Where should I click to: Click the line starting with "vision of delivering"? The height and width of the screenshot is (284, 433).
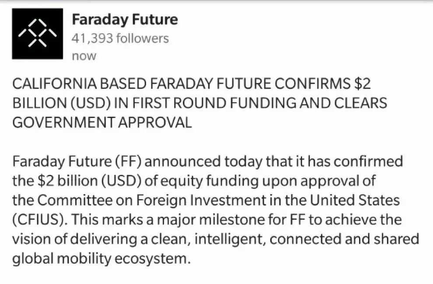click(216, 239)
